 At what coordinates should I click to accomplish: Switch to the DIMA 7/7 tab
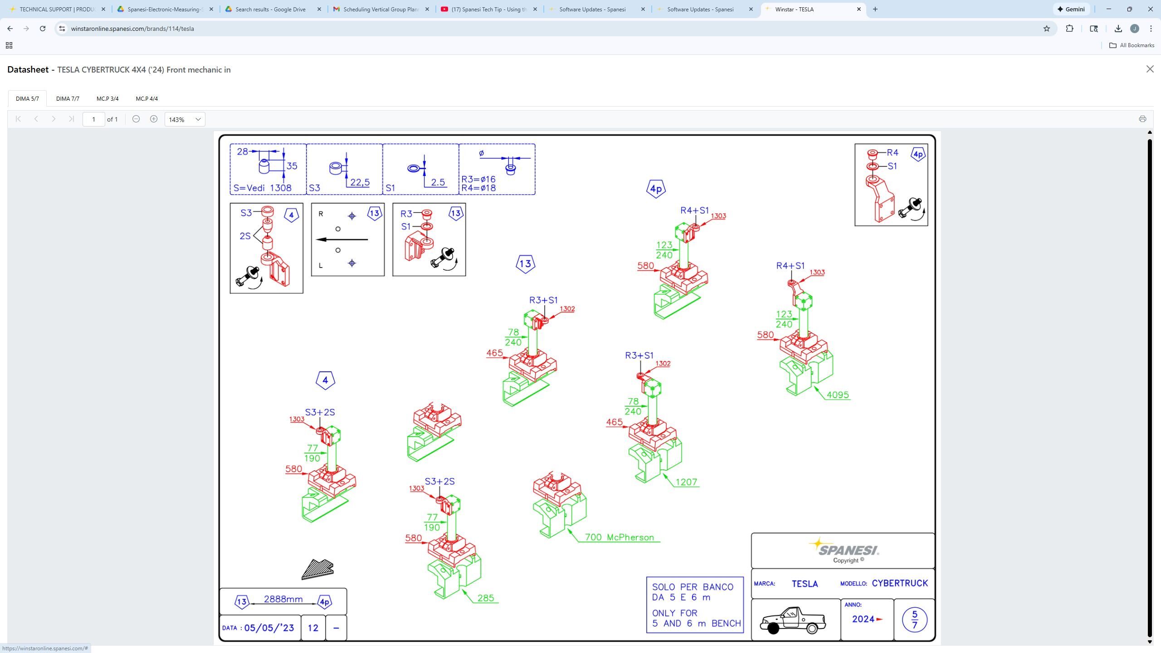click(x=68, y=98)
